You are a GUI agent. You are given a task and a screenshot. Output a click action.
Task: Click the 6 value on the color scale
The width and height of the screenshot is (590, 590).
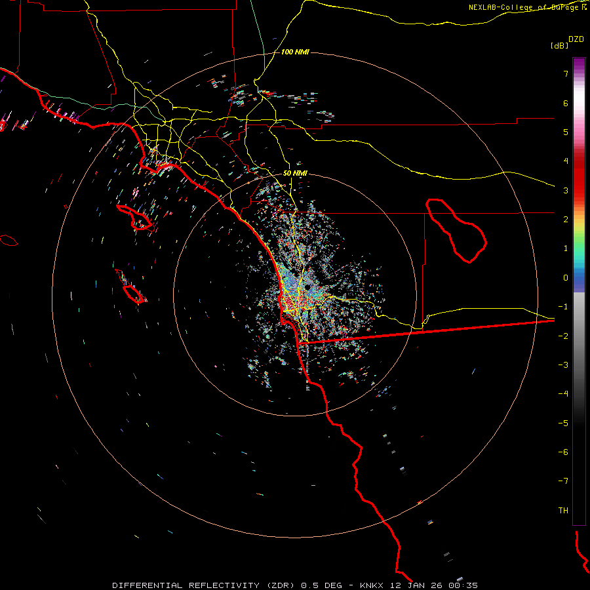tap(566, 103)
